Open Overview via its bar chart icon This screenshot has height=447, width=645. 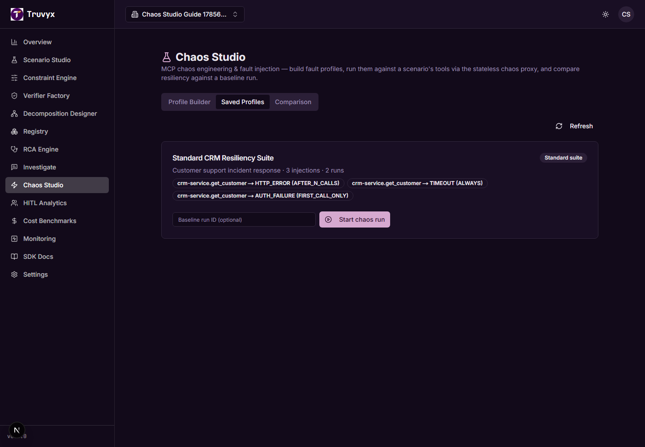[x=14, y=42]
